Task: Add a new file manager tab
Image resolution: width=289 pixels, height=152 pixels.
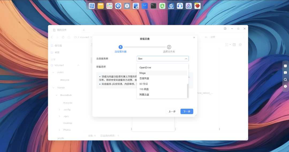Action: point(84,30)
